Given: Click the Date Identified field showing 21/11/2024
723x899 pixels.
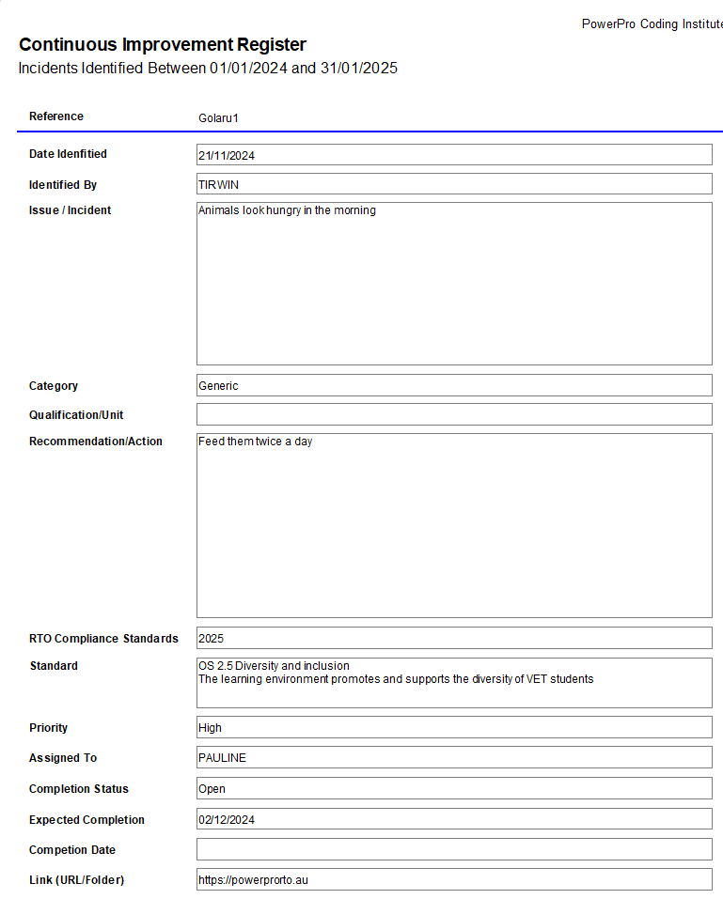Looking at the screenshot, I should coord(454,155).
